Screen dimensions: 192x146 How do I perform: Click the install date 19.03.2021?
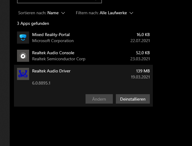tap(140, 77)
